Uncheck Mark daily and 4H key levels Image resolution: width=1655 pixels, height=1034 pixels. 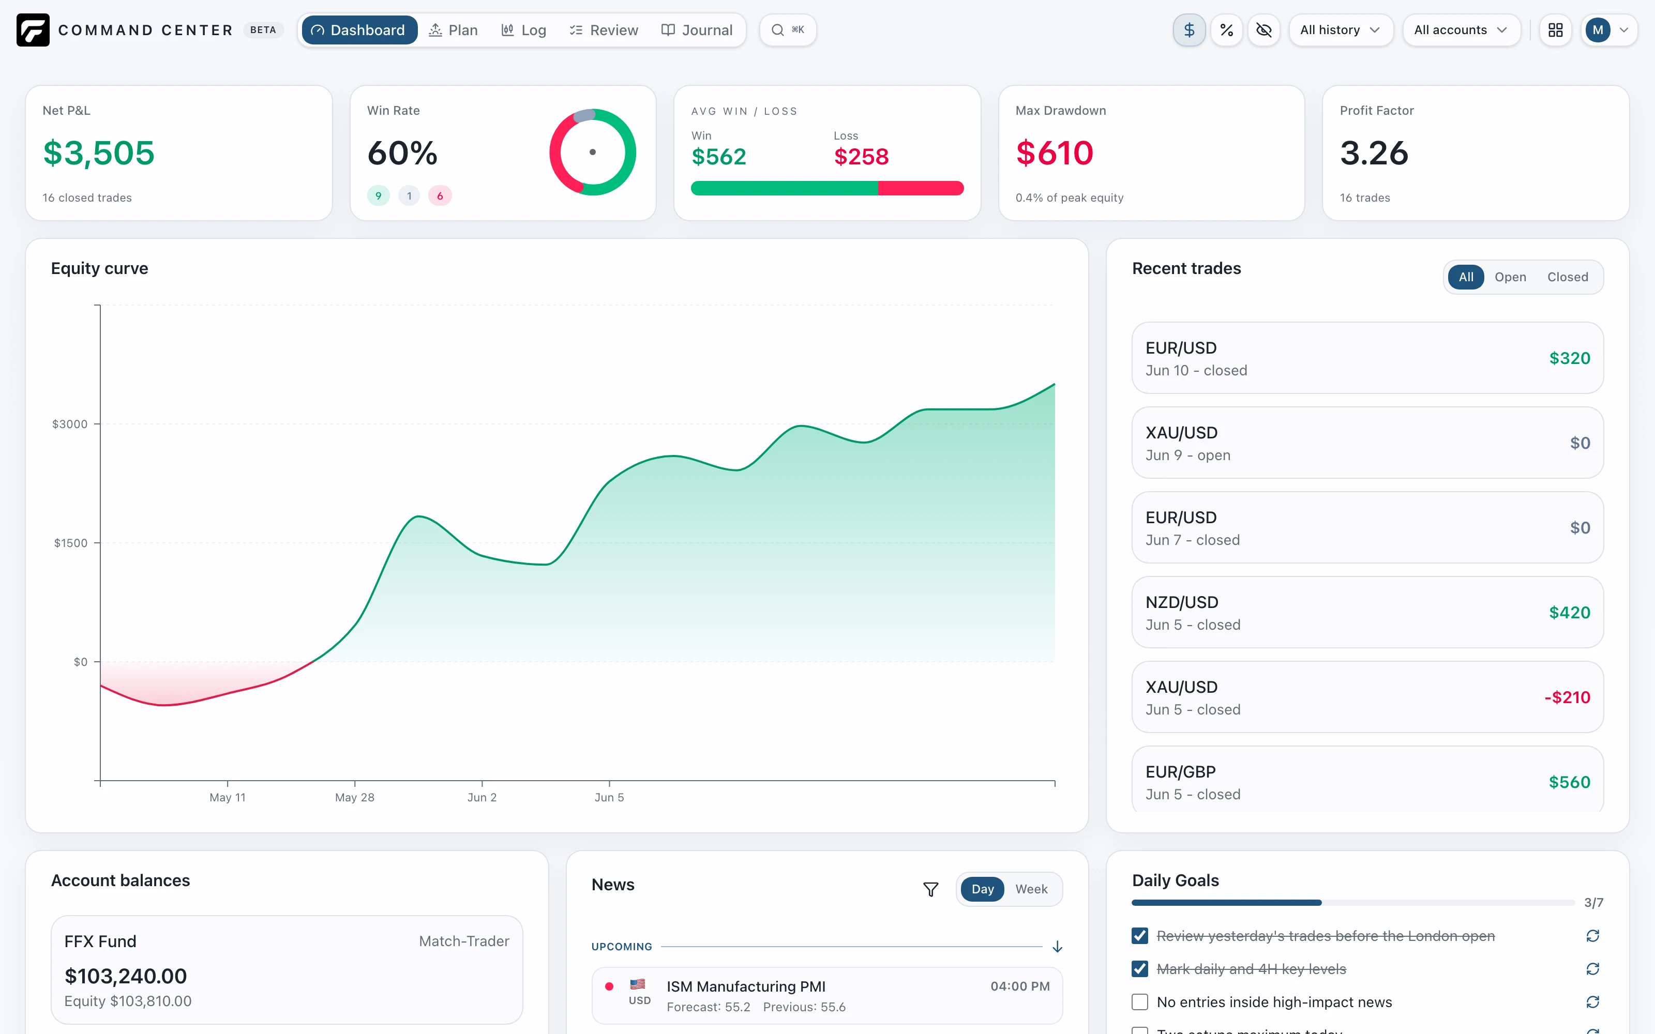tap(1139, 969)
